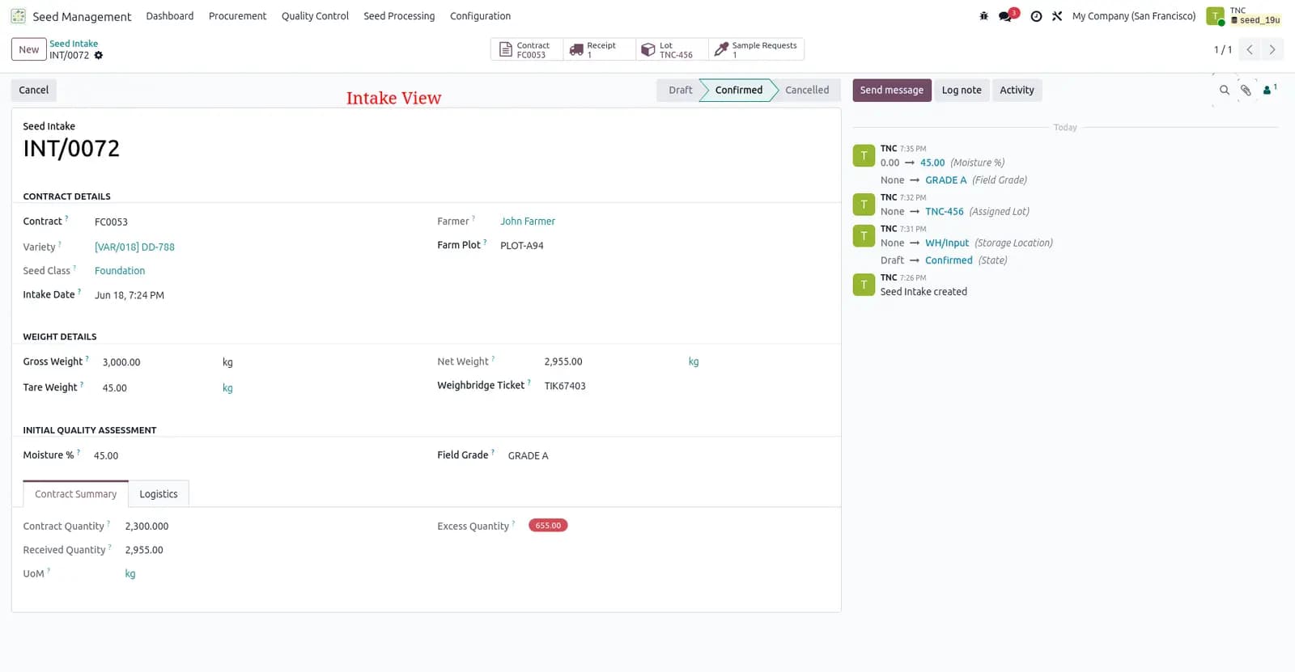Click the Log note button

[x=961, y=90]
